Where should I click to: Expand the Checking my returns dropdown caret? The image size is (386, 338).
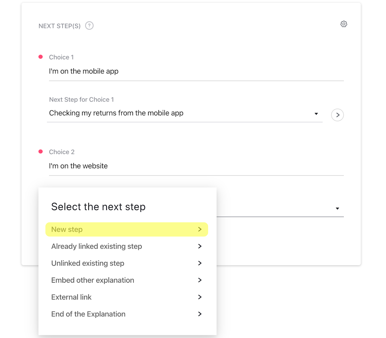tap(316, 114)
